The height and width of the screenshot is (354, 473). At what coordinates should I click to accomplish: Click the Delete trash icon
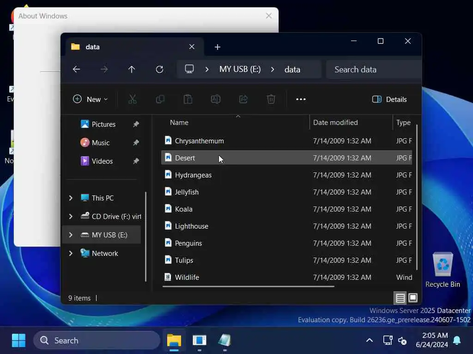pyautogui.click(x=271, y=99)
